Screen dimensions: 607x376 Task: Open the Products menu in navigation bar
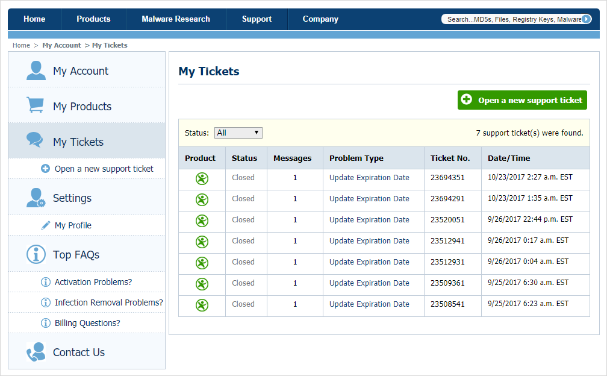click(x=93, y=19)
